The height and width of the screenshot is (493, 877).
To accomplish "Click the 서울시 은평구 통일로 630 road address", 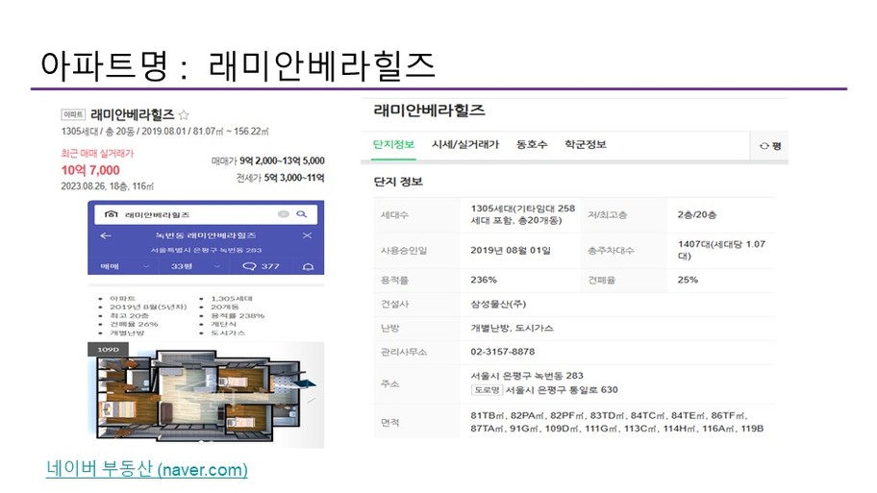I will point(563,390).
